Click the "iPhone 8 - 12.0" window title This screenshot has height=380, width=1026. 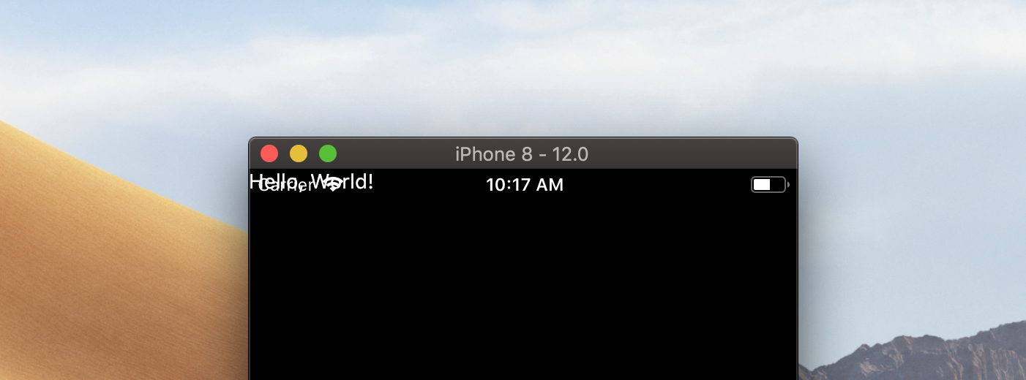[522, 154]
